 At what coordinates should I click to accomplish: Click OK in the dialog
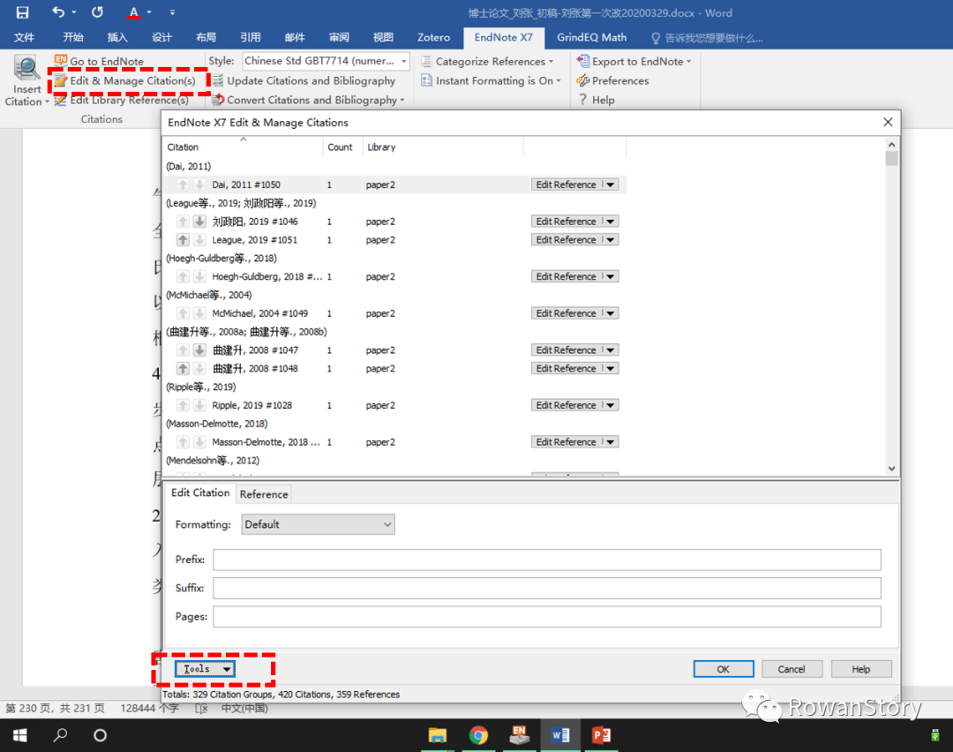[x=724, y=669]
